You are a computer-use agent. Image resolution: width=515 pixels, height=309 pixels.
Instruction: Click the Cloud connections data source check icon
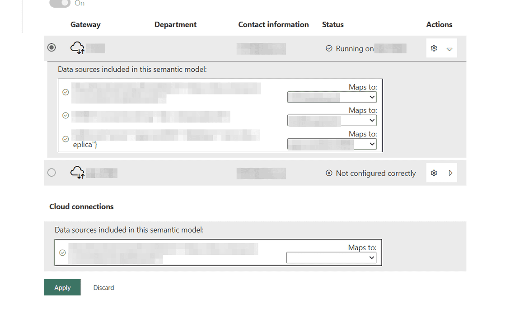click(62, 253)
